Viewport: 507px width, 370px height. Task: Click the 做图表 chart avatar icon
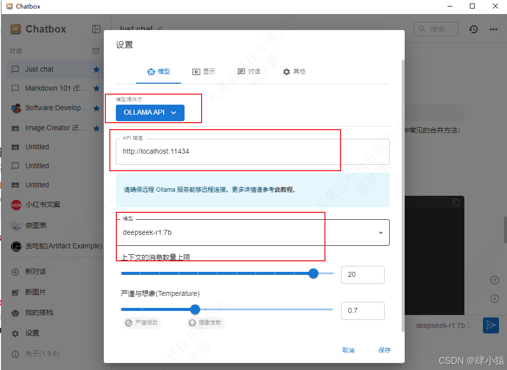pos(16,225)
